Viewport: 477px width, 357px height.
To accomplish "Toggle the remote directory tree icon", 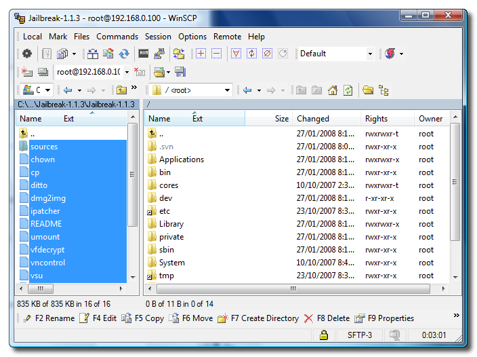I will 383,90.
